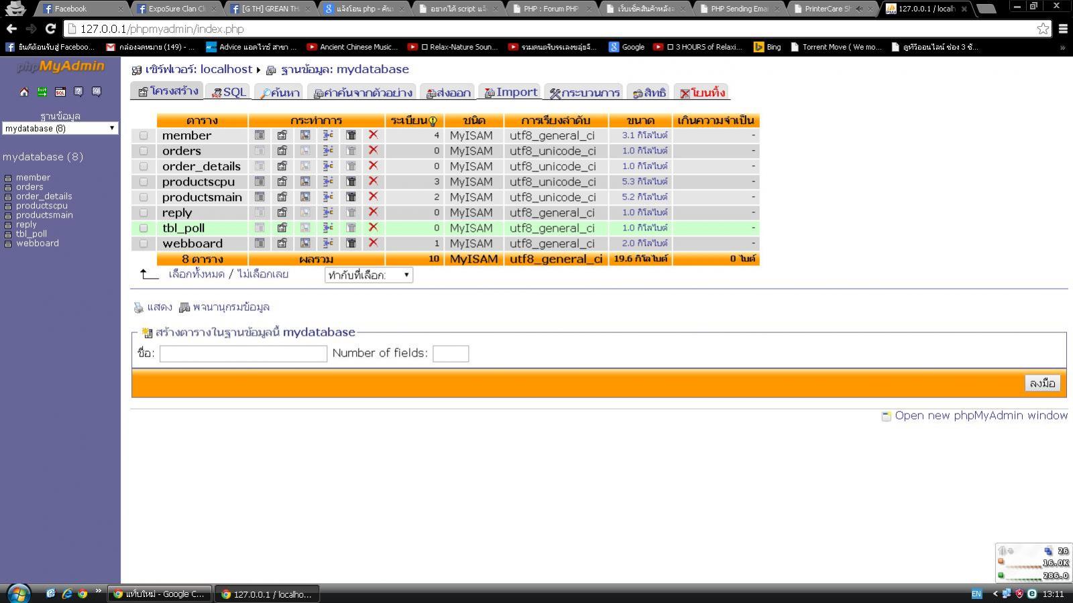Click the ลงมือ Go button

(1042, 383)
